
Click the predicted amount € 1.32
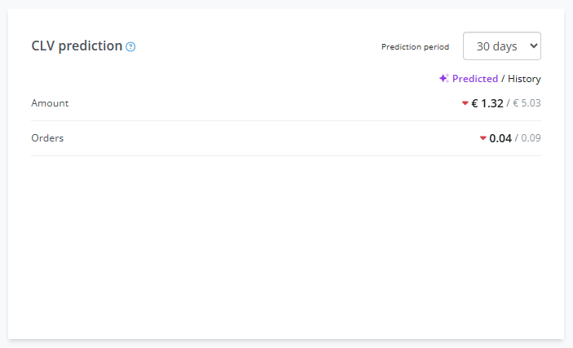coord(487,103)
